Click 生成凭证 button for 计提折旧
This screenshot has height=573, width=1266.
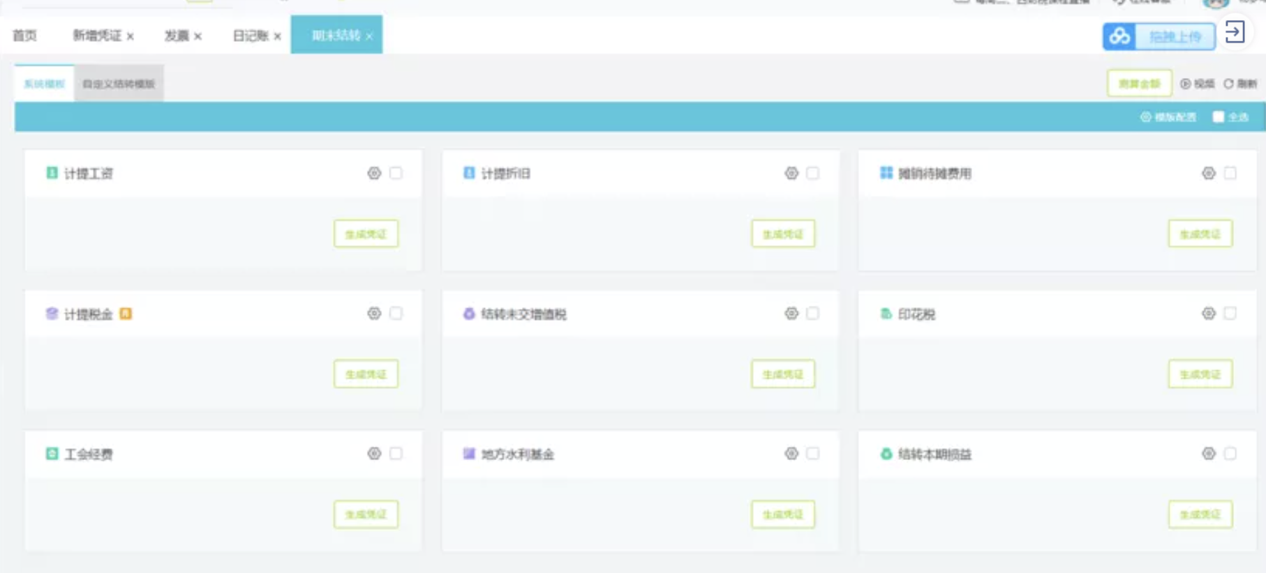pos(783,234)
